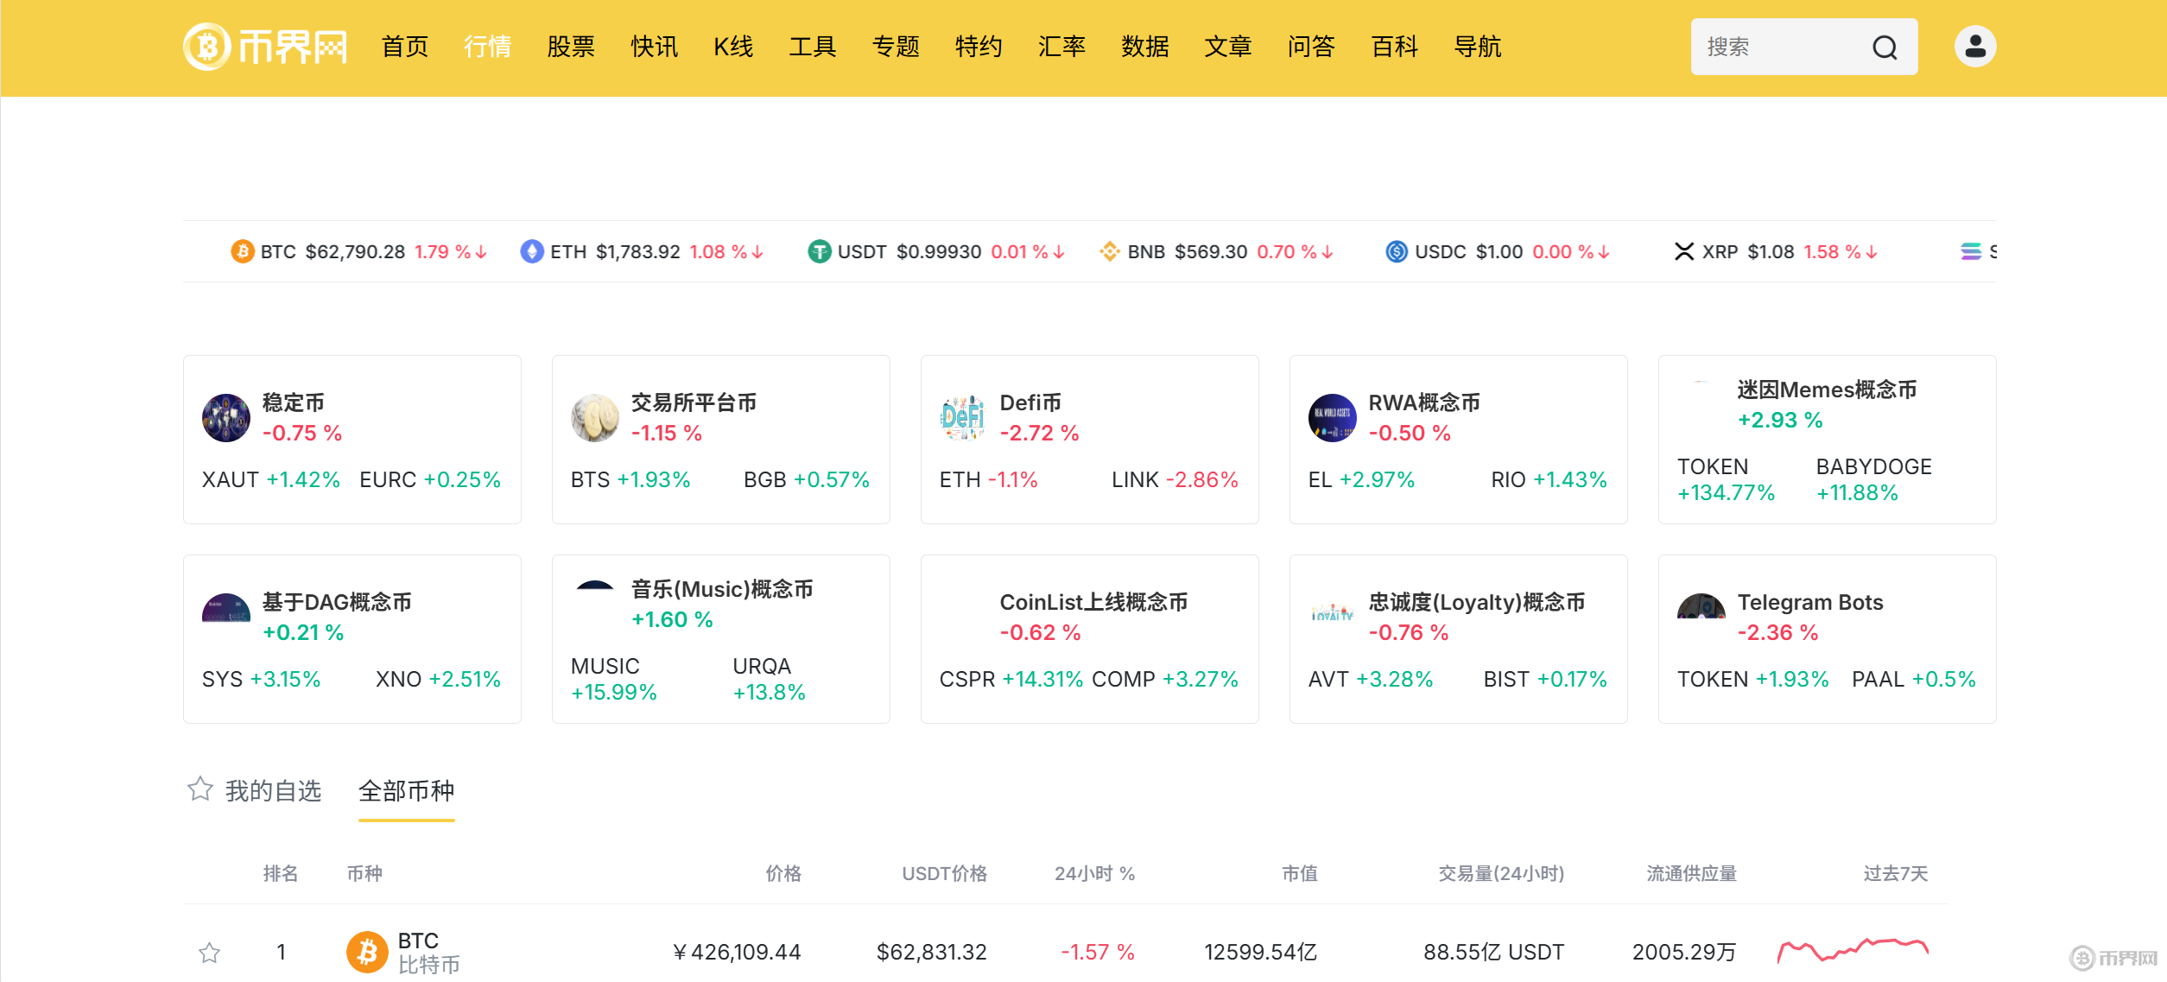Click AVT +3.28% in Loyalty card
Screen dimensions: 2167x982
pyautogui.click(x=1371, y=679)
